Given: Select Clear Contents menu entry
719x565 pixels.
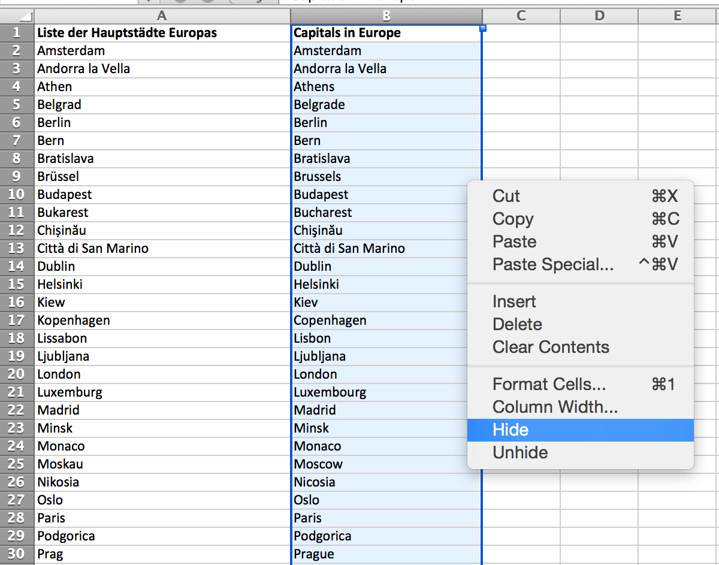Looking at the screenshot, I should tap(551, 347).
